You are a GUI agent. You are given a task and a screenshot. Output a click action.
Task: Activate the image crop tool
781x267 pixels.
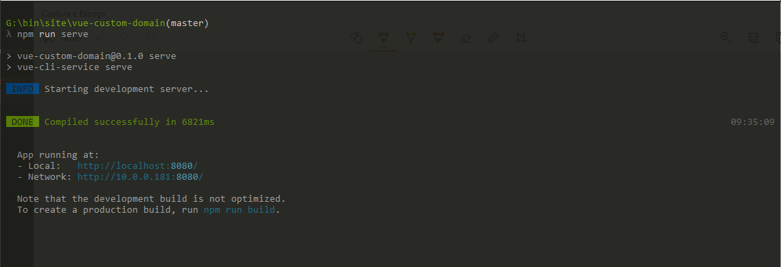pyautogui.click(x=520, y=37)
